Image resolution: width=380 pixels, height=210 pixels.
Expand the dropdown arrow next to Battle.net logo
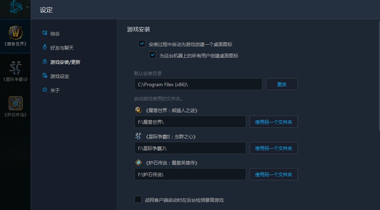point(27,7)
